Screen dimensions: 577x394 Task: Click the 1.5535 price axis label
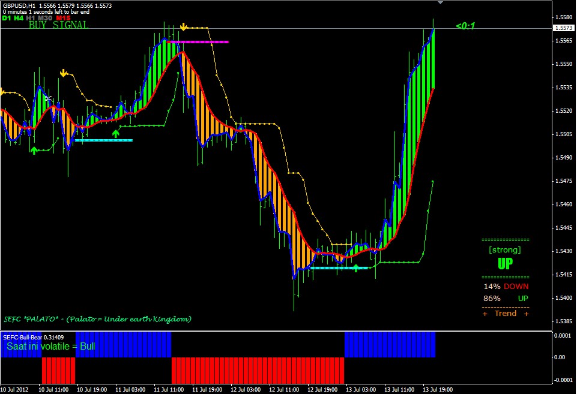[564, 88]
